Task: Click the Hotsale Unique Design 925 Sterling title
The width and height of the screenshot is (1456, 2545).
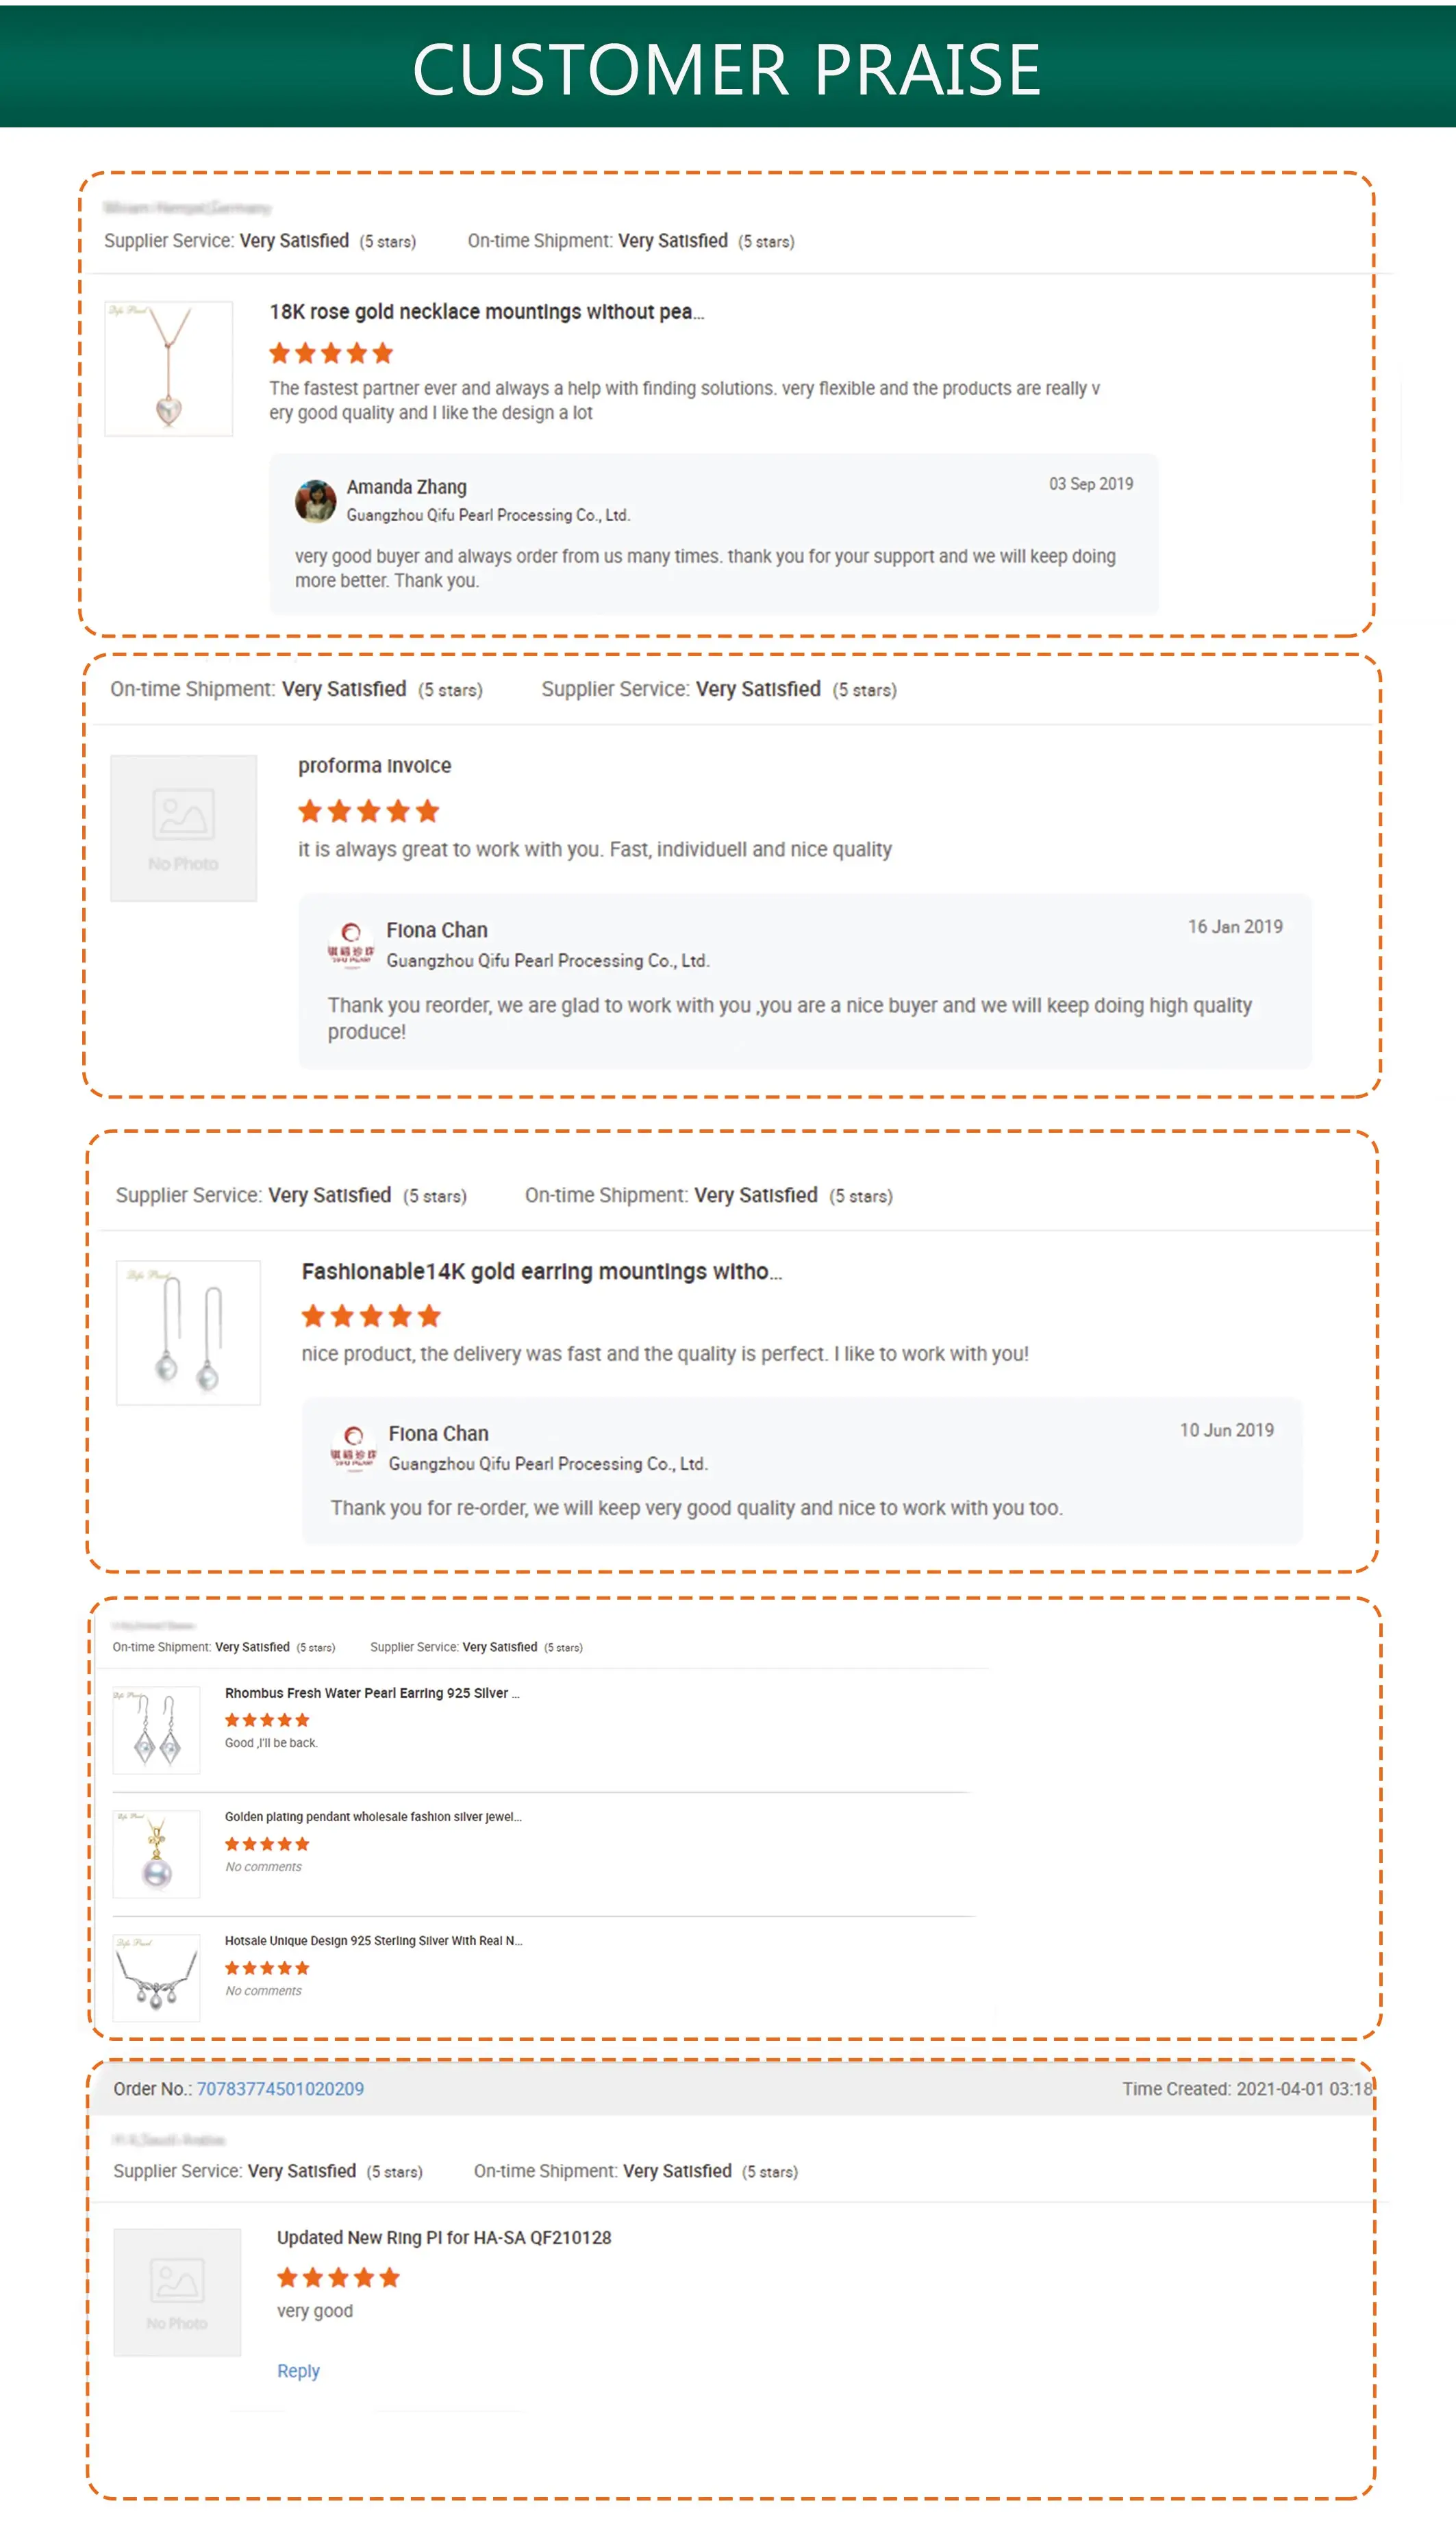Action: [373, 1941]
